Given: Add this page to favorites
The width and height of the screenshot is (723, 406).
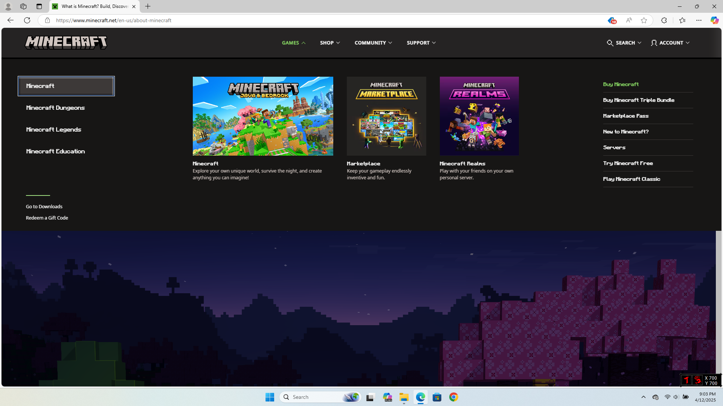Looking at the screenshot, I should (644, 20).
